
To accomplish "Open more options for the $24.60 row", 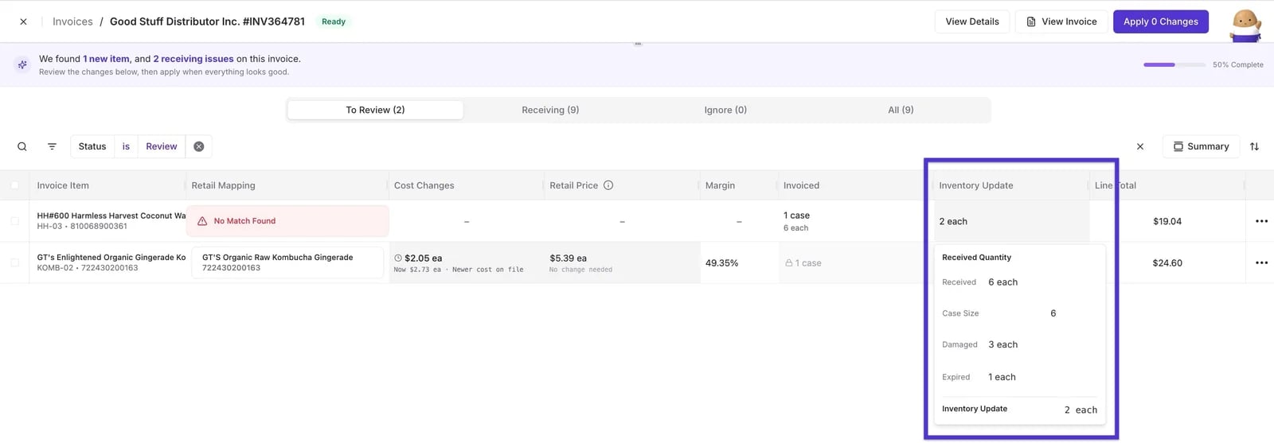I will [x=1261, y=262].
